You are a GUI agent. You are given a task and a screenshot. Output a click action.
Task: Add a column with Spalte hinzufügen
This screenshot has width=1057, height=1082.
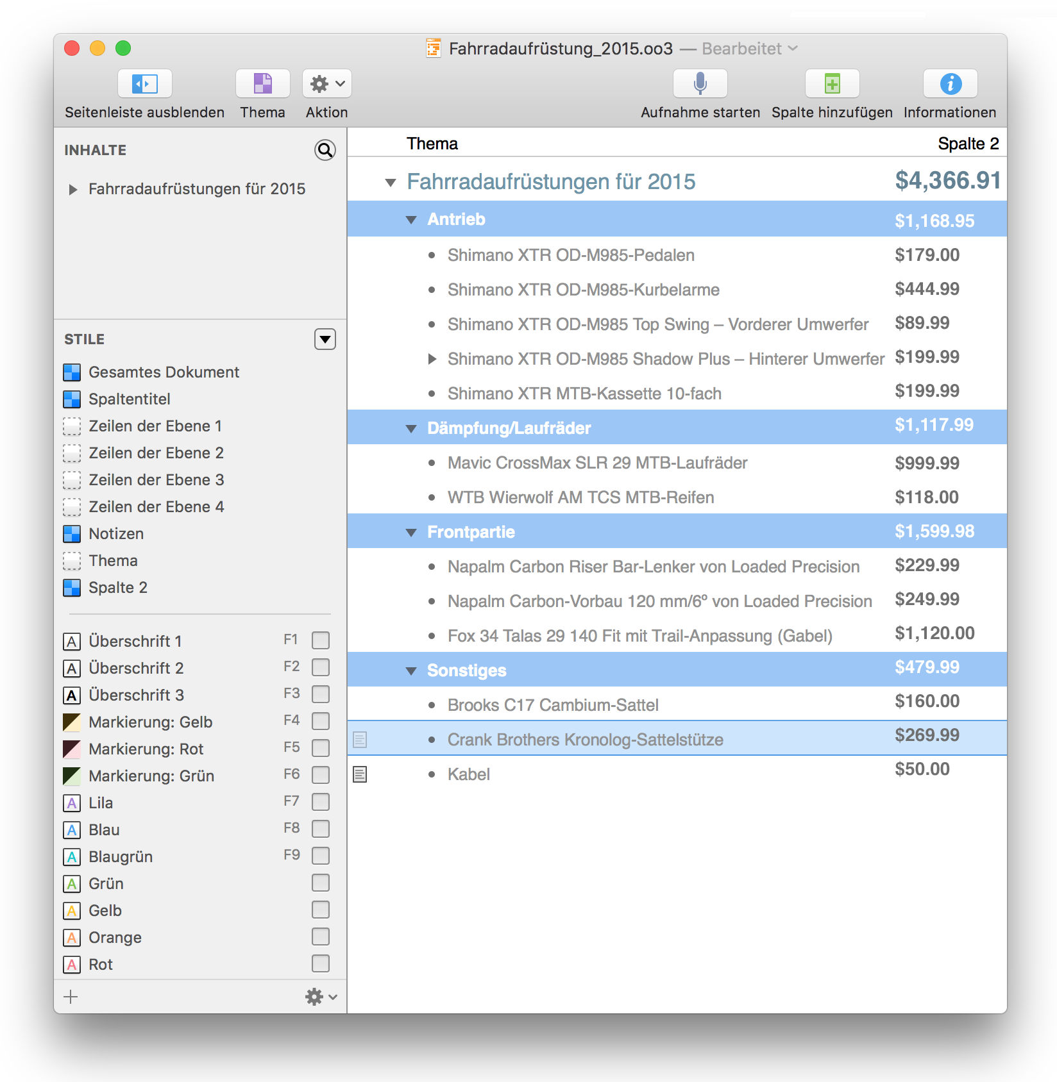coord(832,83)
